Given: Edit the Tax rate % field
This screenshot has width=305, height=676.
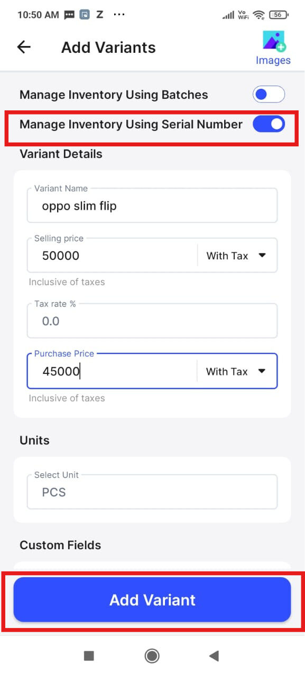Looking at the screenshot, I should tap(152, 321).
